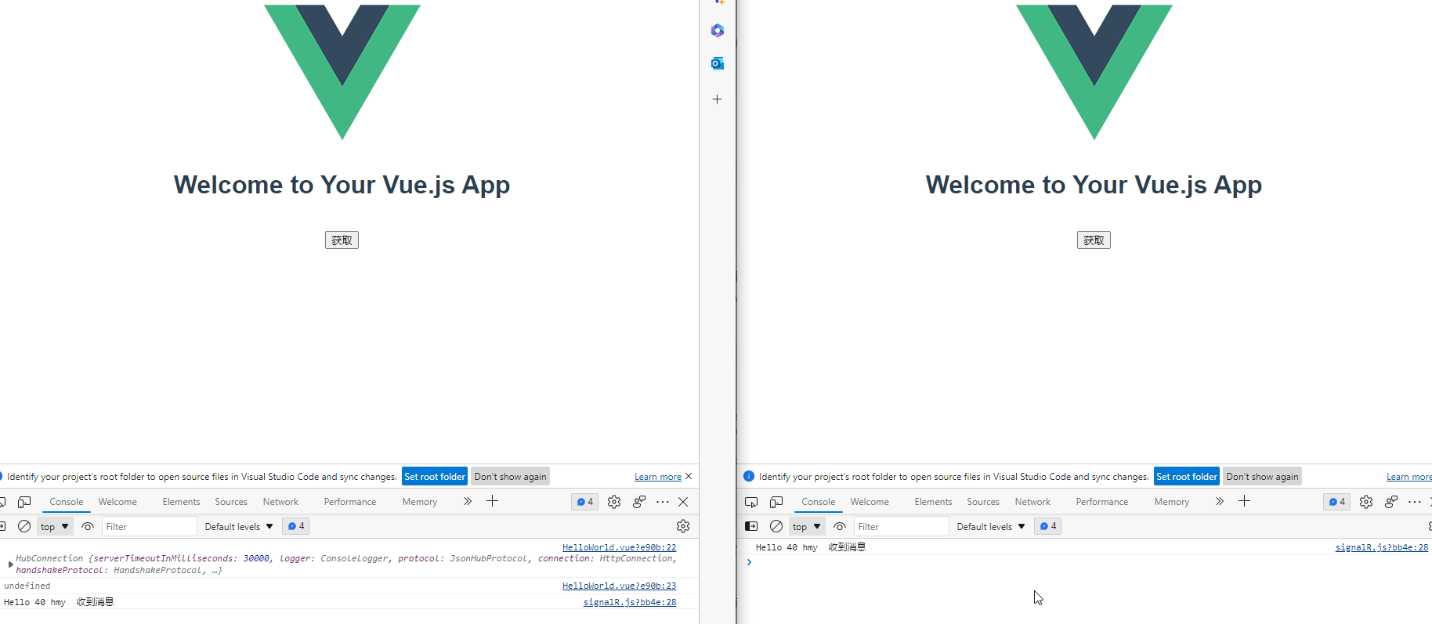Open the Performance tab in left DevTools
The image size is (1432, 624).
coord(350,502)
